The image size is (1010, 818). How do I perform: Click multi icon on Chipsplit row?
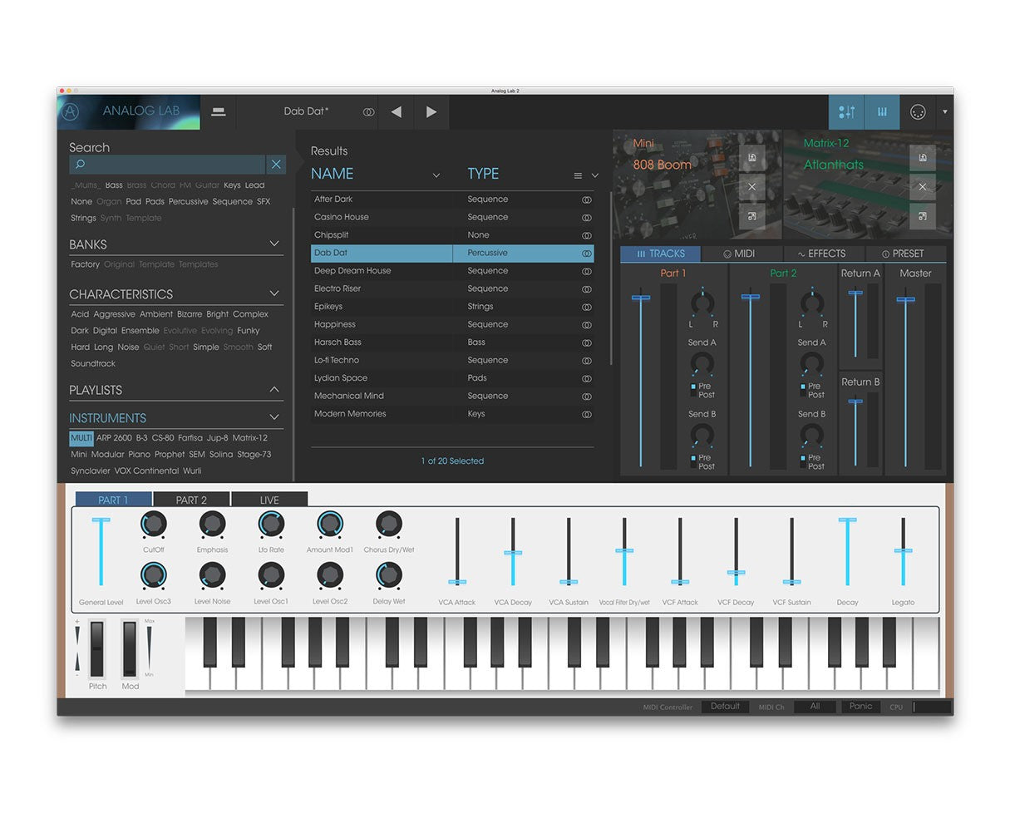point(586,235)
